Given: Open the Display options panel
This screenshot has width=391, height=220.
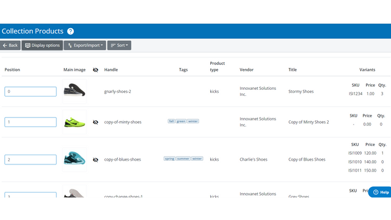Looking at the screenshot, I should (42, 45).
